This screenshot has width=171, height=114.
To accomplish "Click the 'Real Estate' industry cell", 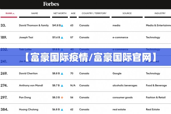I will coord(153,109).
